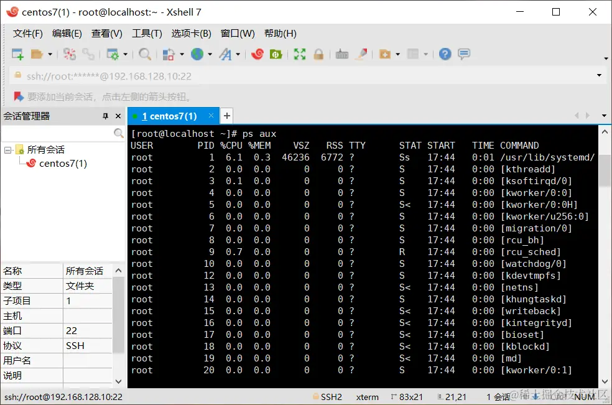The width and height of the screenshot is (612, 405).
Task: Click the red bookmark arrow icon
Action: click(18, 96)
